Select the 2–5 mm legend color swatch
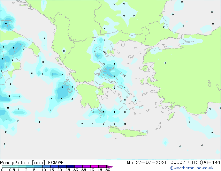Viewport: 221px width, 171px height. pyautogui.click(x=30, y=166)
